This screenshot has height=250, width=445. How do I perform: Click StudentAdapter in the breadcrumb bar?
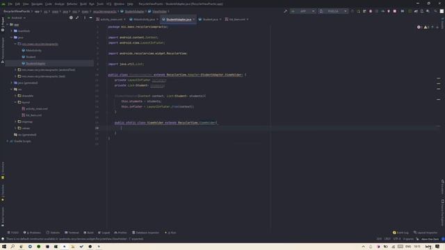[134, 11]
